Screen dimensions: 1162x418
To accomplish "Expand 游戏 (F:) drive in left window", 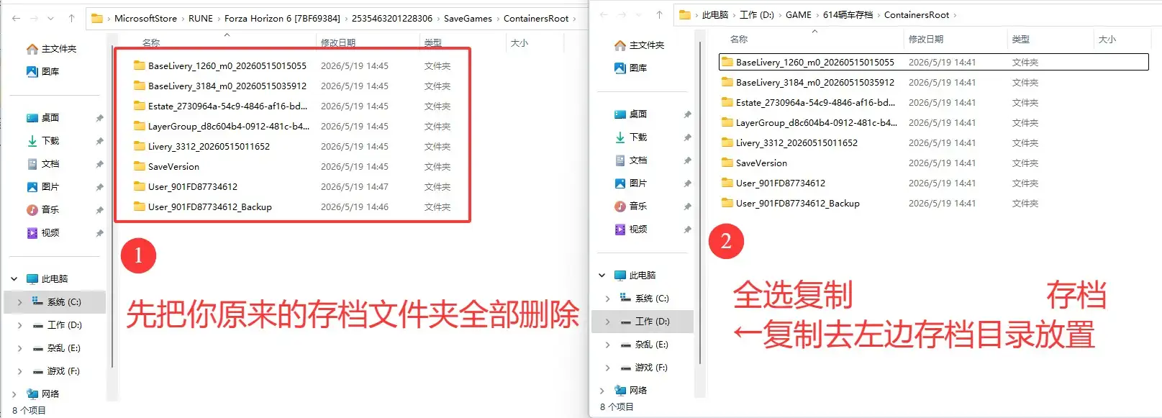I will (x=19, y=371).
